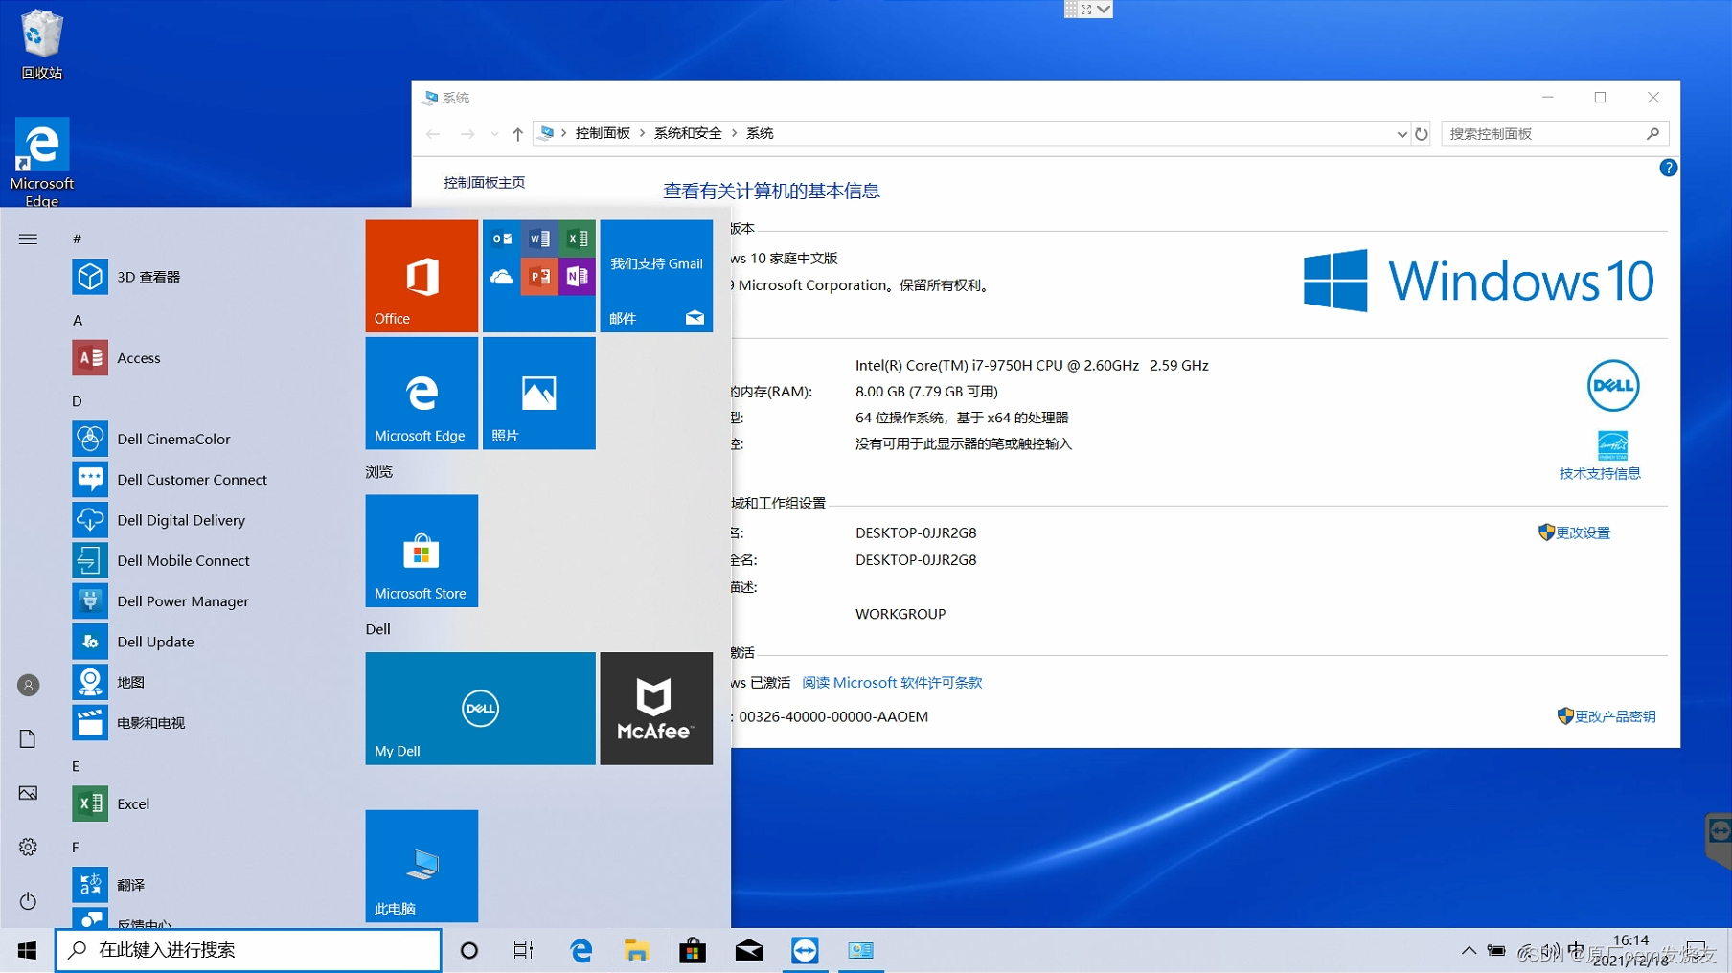Click the D letter header in app list
The height and width of the screenshot is (973, 1732).
[x=77, y=401]
